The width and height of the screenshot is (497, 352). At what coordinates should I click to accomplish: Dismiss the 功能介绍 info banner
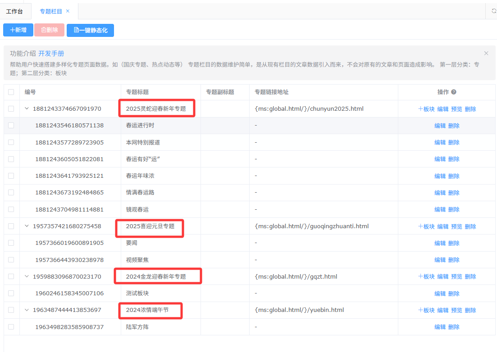[x=486, y=53]
